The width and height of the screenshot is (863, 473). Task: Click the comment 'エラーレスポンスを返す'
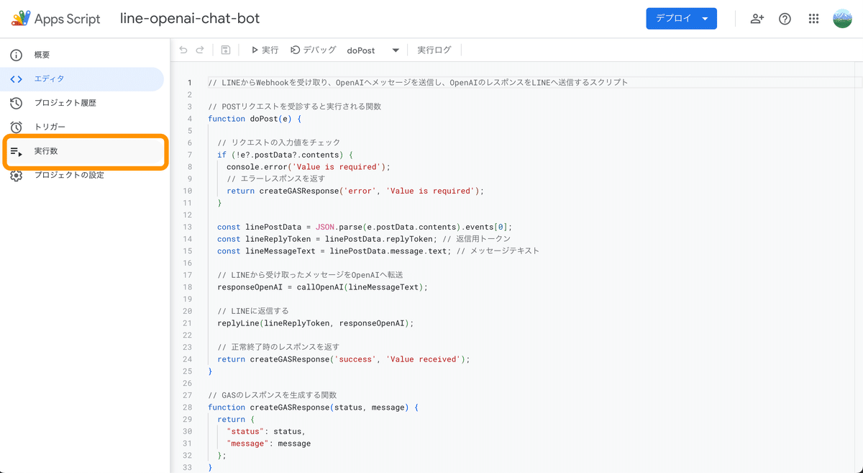[x=275, y=179]
